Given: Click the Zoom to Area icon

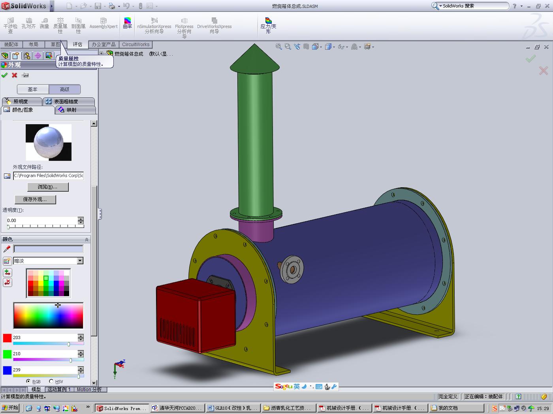Looking at the screenshot, I should tap(288, 47).
